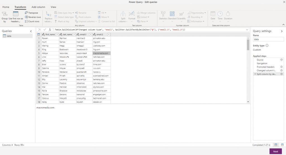Open the Add column tab

pyautogui.click(x=38, y=7)
